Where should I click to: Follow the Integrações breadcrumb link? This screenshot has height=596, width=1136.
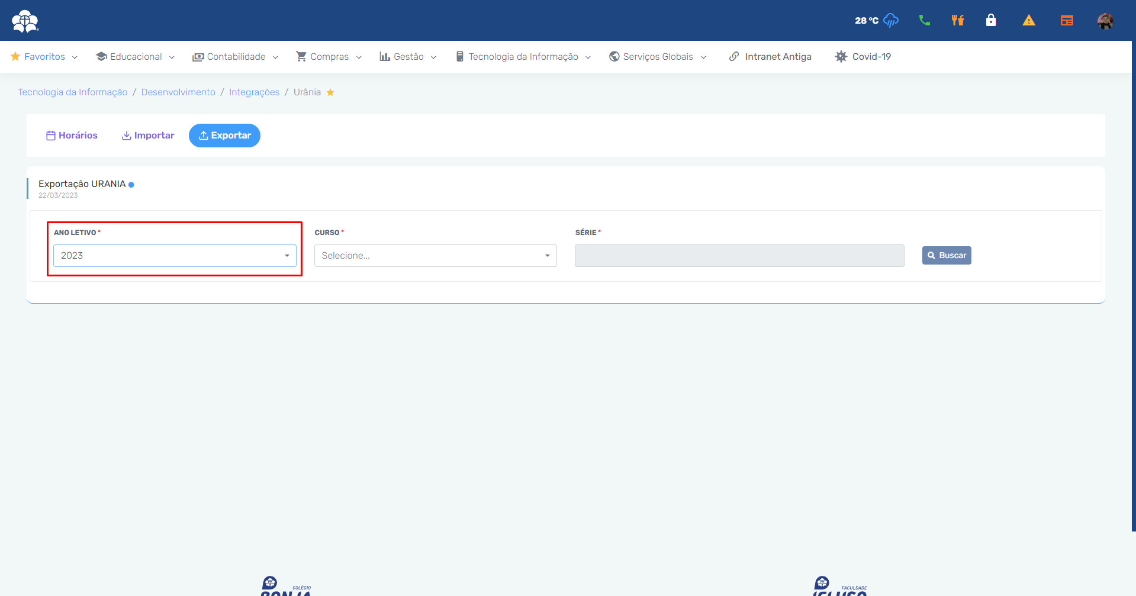coord(254,92)
